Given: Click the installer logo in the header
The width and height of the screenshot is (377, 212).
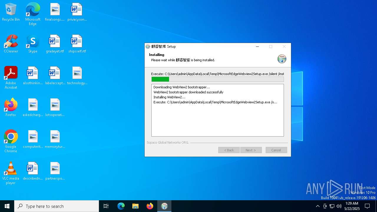Looking at the screenshot, I should (282, 59).
